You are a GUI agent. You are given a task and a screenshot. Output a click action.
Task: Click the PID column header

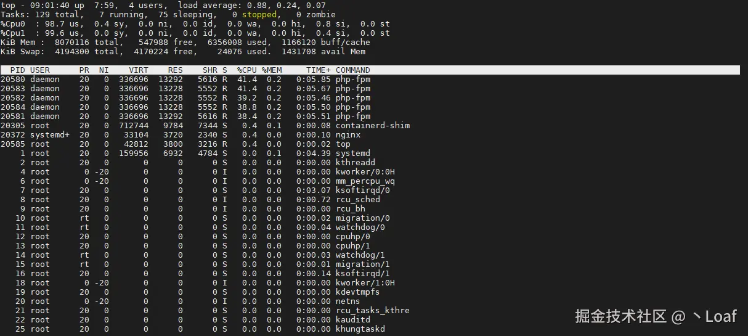[17, 70]
